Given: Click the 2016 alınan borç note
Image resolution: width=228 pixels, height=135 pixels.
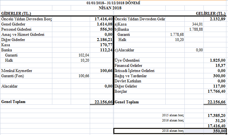Looking at the screenshot, I should click(x=173, y=120).
